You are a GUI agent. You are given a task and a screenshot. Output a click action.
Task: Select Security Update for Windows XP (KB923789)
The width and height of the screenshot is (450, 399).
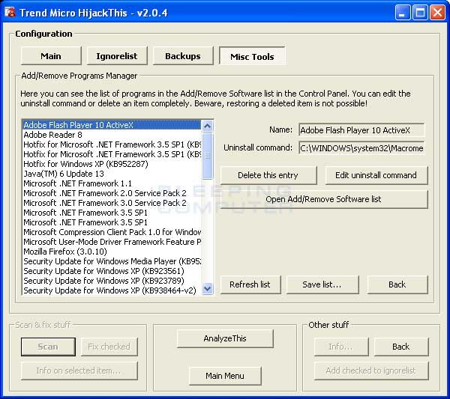[112, 281]
